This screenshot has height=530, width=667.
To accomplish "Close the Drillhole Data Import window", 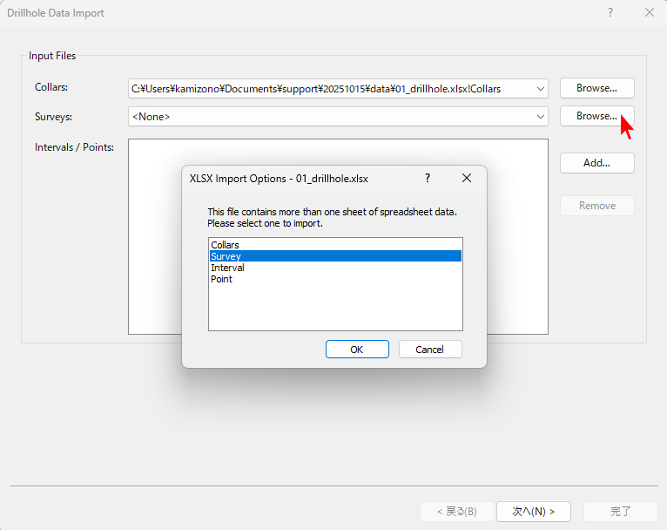I will click(x=649, y=12).
